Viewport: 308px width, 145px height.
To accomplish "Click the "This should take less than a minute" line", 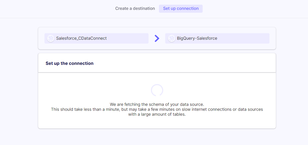I will [157, 109].
